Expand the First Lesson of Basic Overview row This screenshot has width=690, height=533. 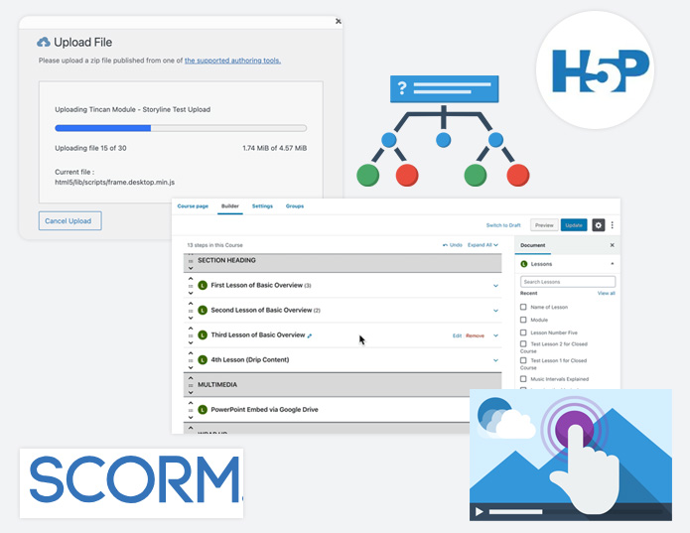click(x=496, y=285)
